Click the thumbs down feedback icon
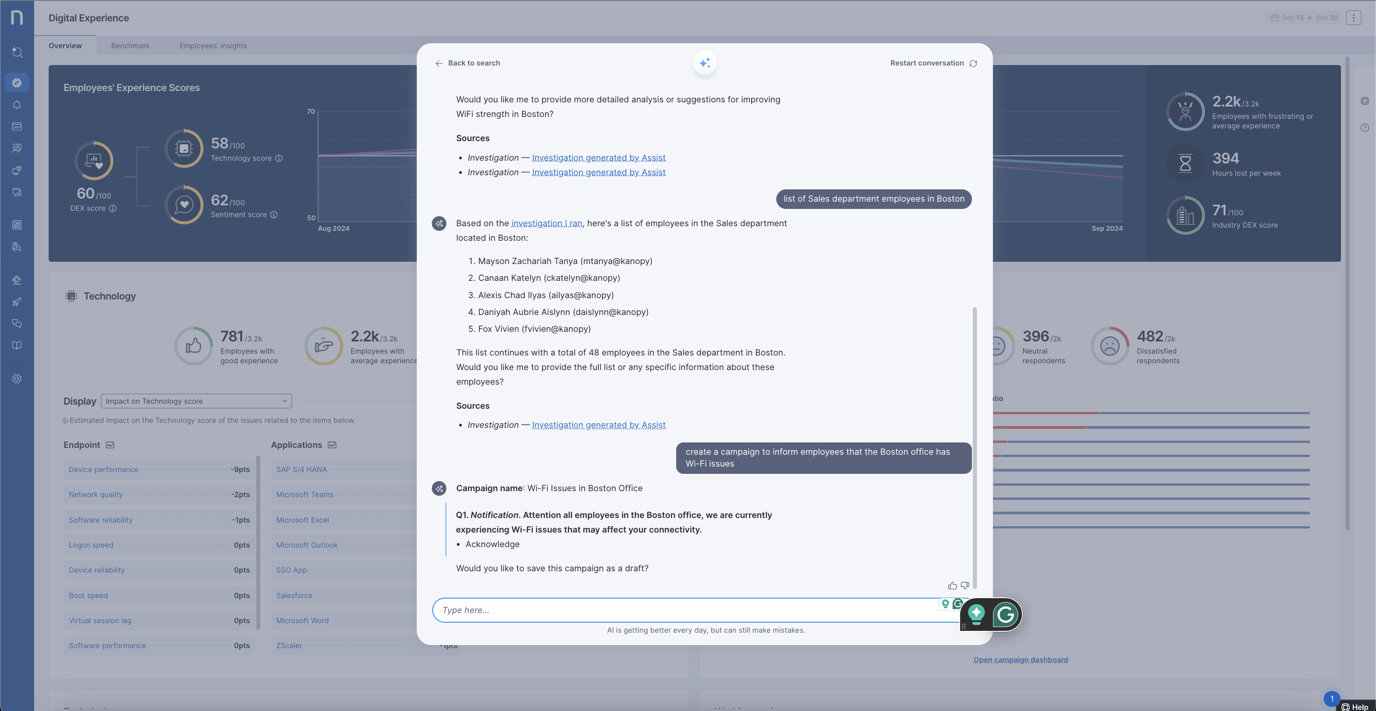Viewport: 1376px width, 711px height. [x=965, y=585]
